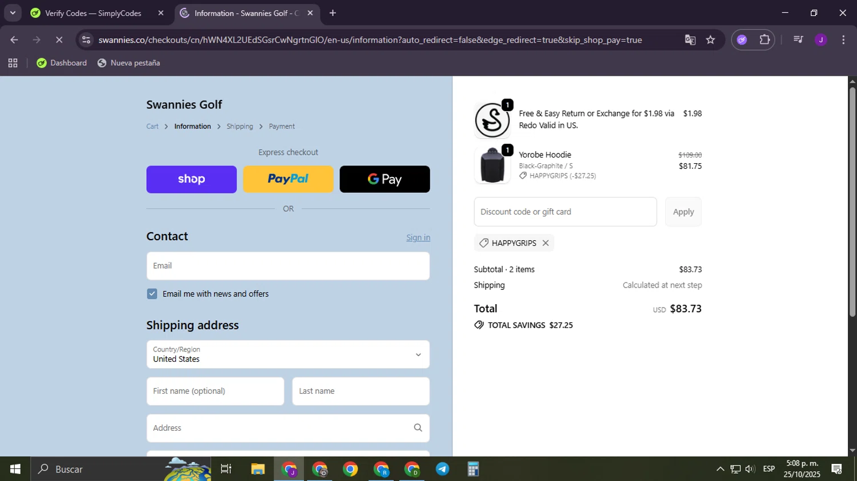
Task: Open Chrome's three-dot menu
Action: click(843, 40)
